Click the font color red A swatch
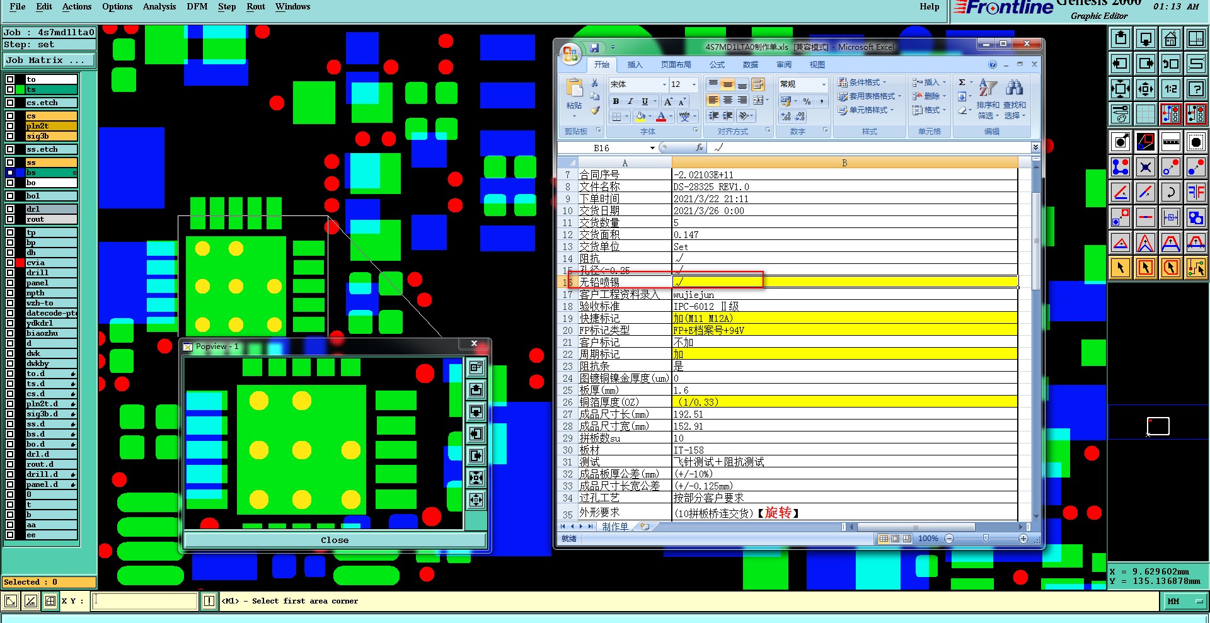The image size is (1210, 623). (x=661, y=117)
